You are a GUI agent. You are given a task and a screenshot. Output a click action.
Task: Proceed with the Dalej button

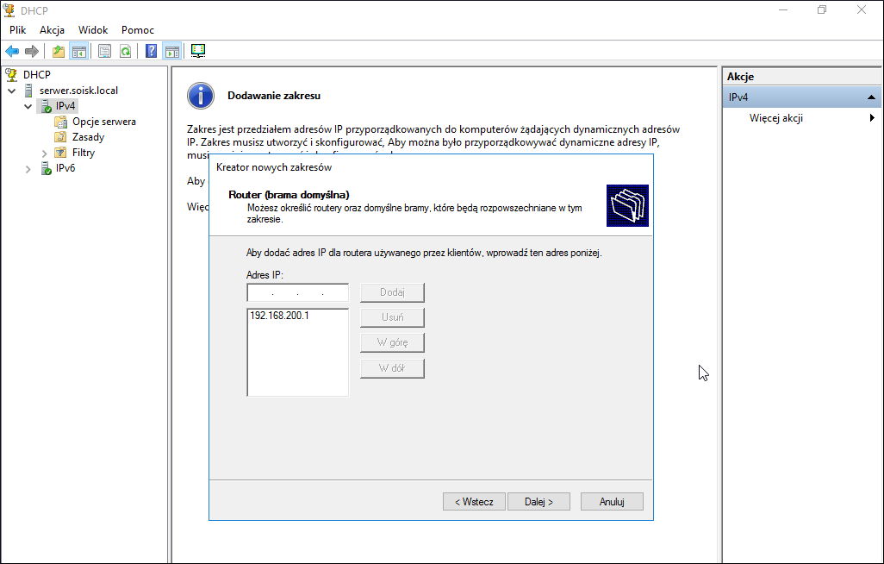click(539, 502)
